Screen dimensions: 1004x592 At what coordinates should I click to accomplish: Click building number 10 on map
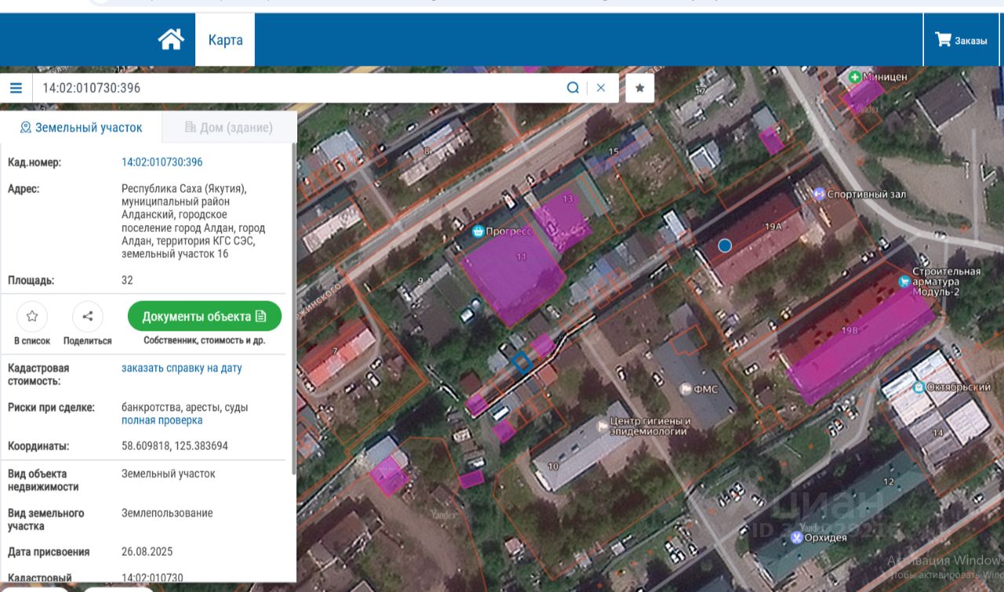tap(553, 467)
